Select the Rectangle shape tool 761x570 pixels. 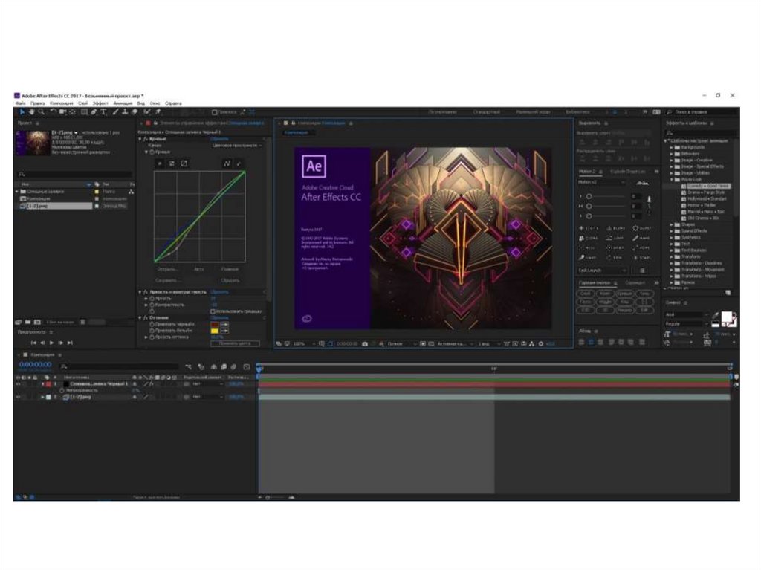[x=84, y=112]
